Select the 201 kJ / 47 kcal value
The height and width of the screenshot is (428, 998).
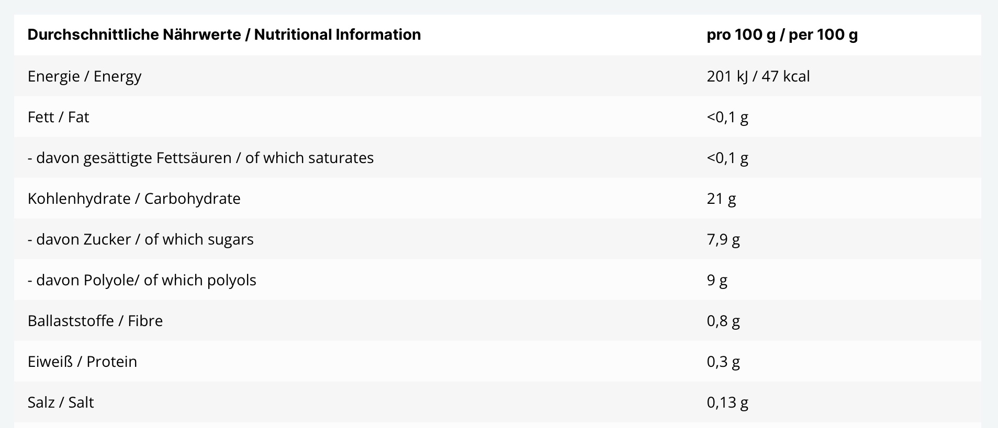tap(758, 76)
